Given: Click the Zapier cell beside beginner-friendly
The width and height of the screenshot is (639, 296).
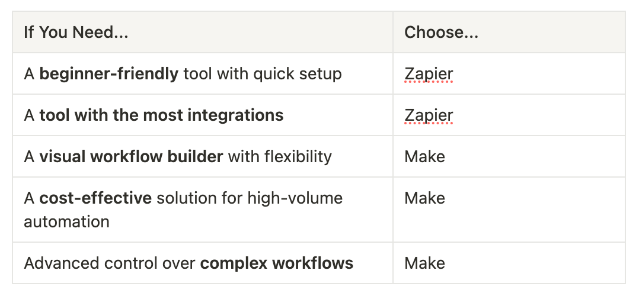Looking at the screenshot, I should click(509, 73).
